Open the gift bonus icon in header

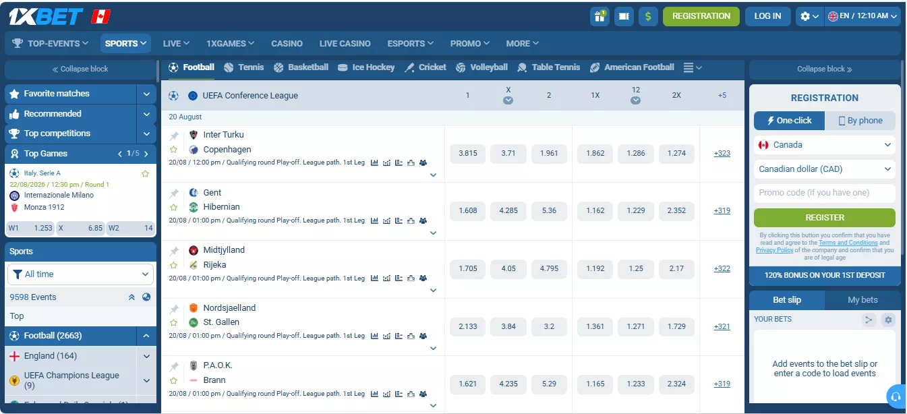pyautogui.click(x=599, y=16)
